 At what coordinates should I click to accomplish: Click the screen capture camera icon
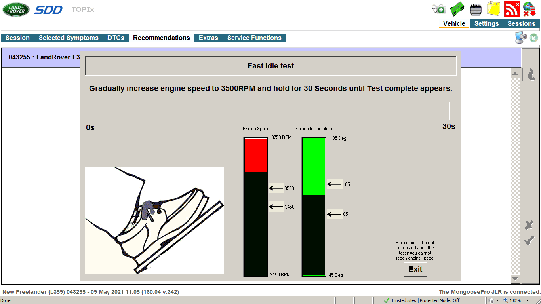(x=520, y=38)
